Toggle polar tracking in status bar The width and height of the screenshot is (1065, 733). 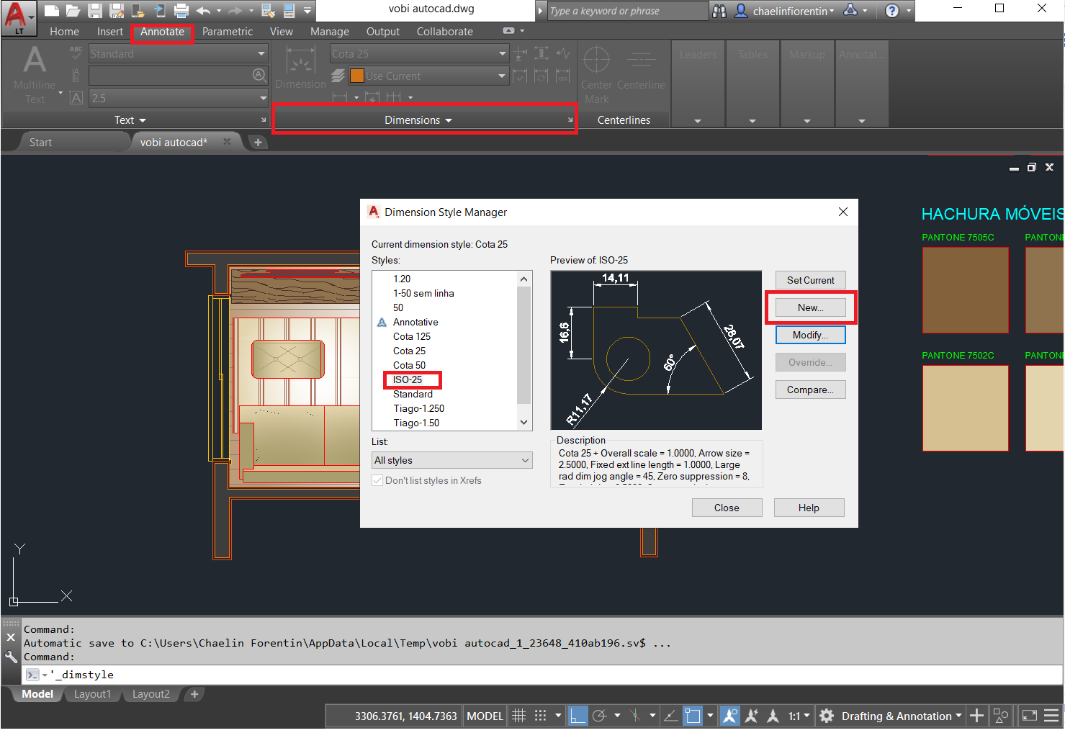[x=599, y=716]
